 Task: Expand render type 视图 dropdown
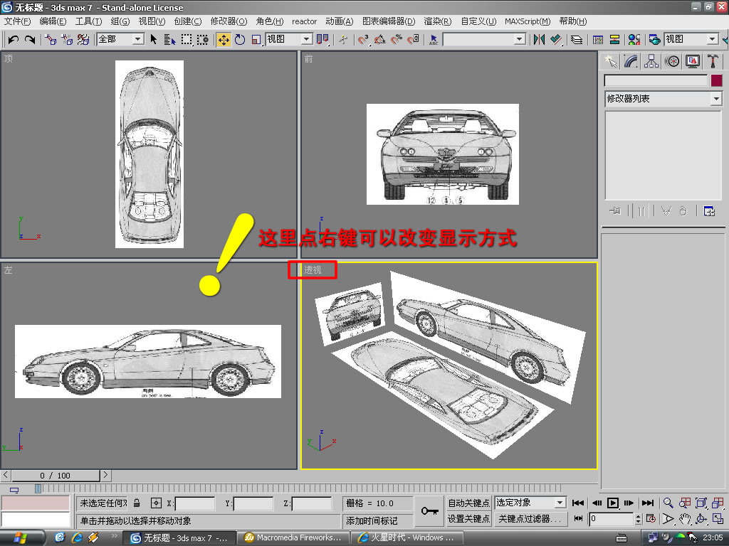712,39
